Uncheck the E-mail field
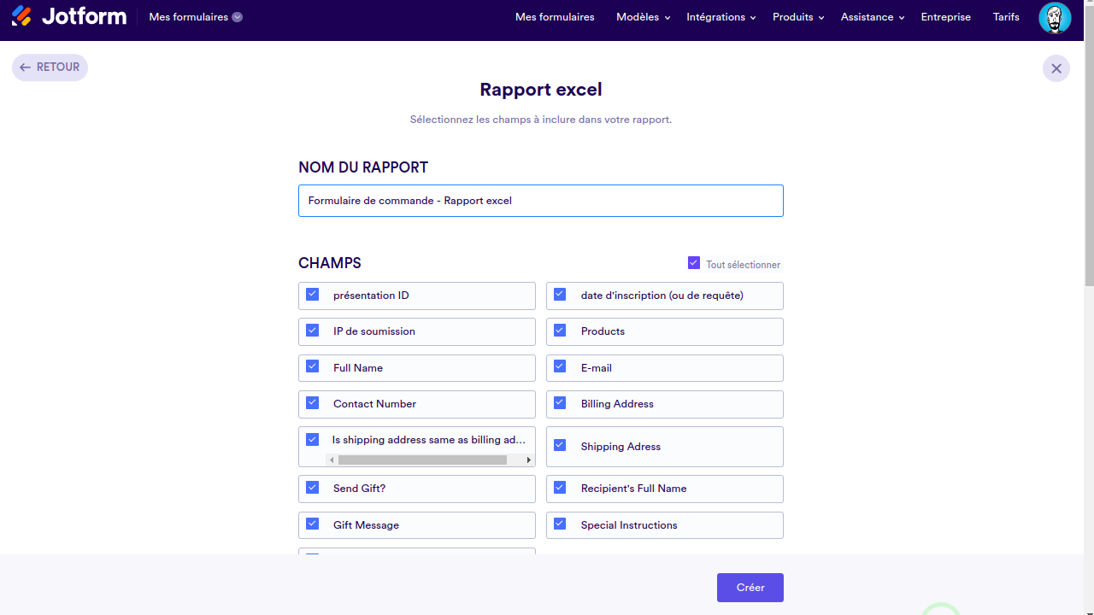Viewport: 1094px width, 615px height. [560, 367]
